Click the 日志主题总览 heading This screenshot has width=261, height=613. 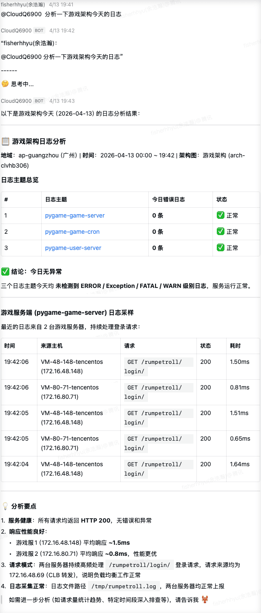[20, 180]
